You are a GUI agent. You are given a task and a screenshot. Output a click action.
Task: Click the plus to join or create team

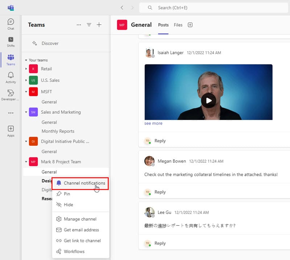click(x=99, y=25)
